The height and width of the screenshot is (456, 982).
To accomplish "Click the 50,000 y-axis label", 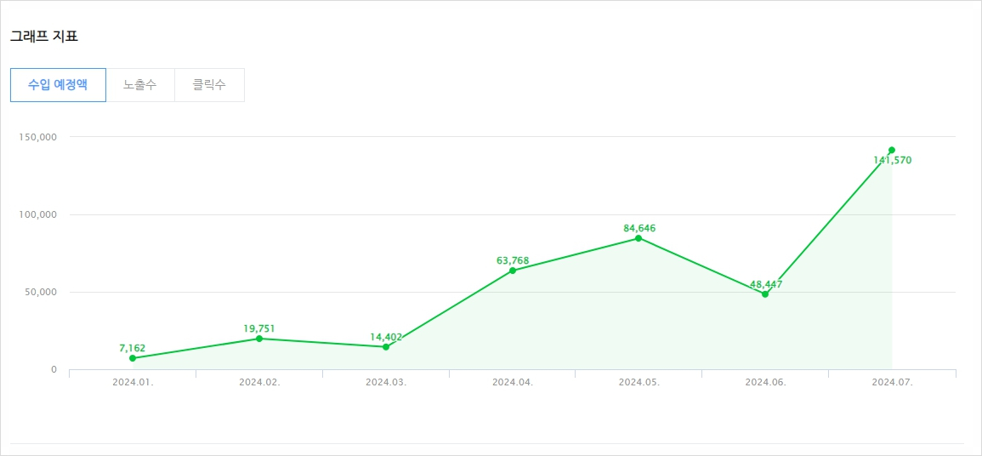I will tap(40, 292).
